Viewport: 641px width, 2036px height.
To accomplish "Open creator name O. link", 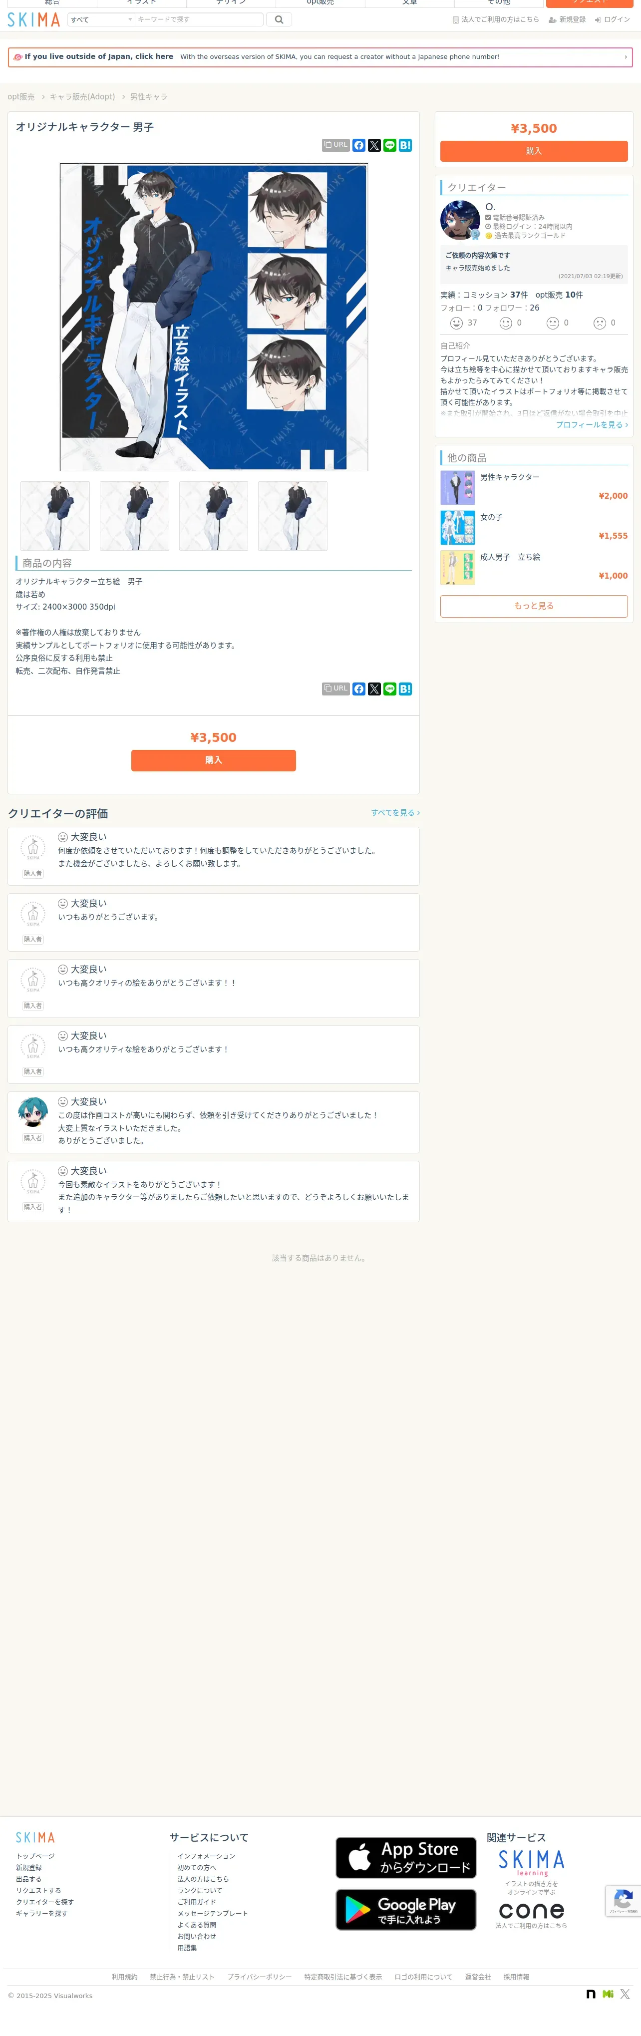I will point(490,207).
